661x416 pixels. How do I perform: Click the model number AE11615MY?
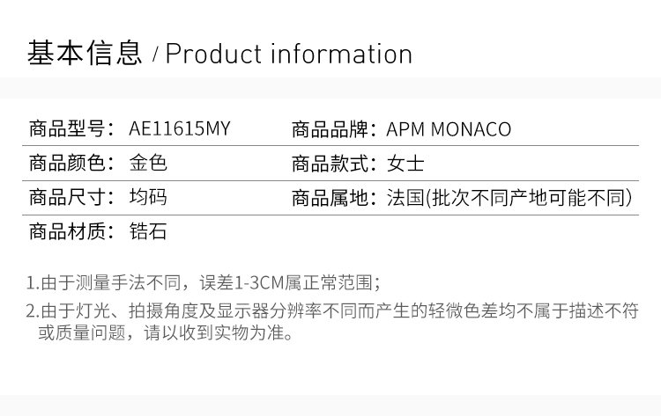[x=180, y=129]
